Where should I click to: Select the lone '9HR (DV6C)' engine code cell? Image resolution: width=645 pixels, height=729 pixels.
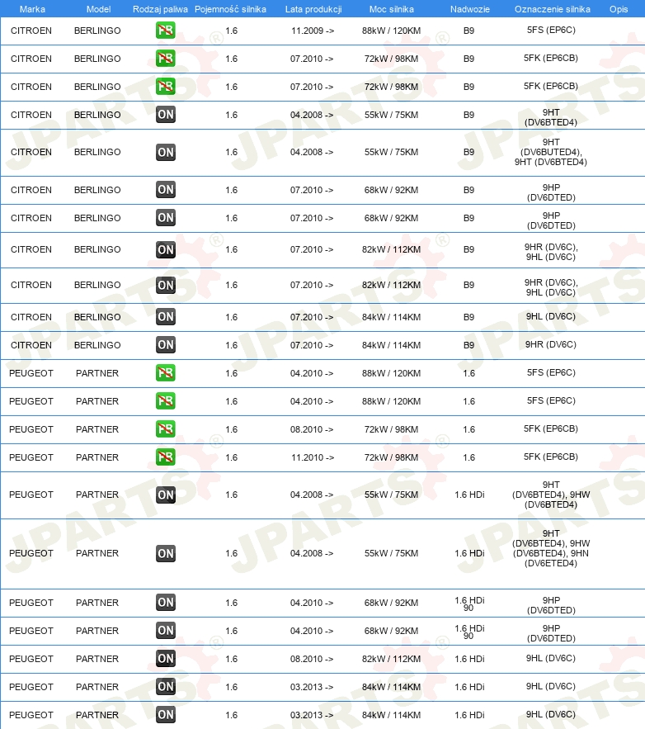coord(551,344)
